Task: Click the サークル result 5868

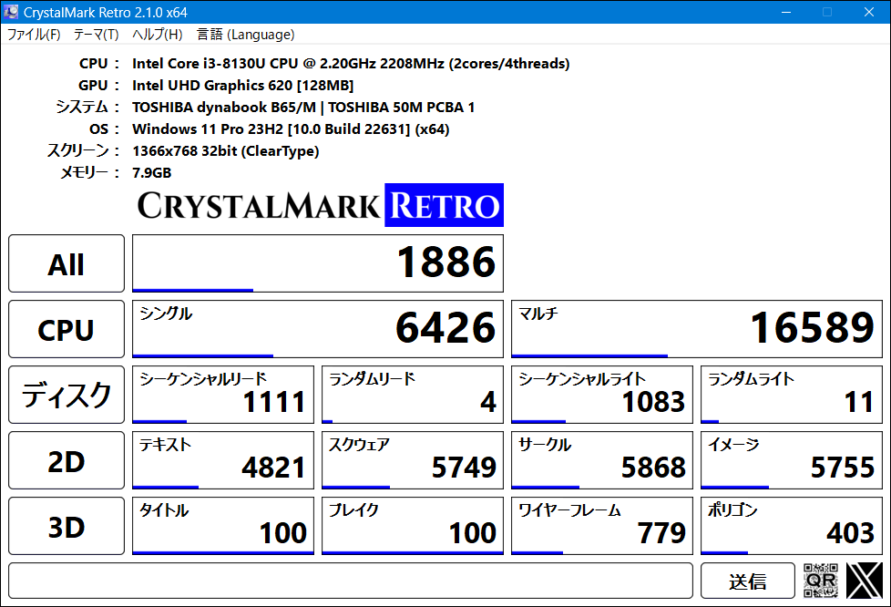Action: coord(602,460)
